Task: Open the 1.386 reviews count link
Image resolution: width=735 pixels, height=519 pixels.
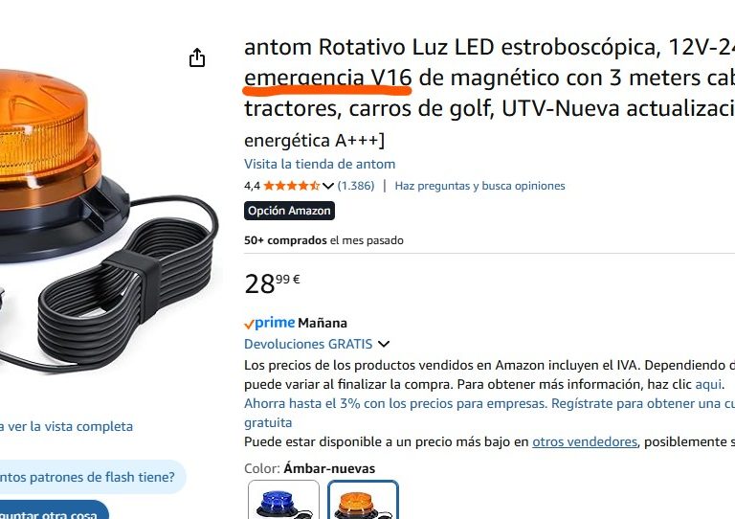Action: click(356, 186)
